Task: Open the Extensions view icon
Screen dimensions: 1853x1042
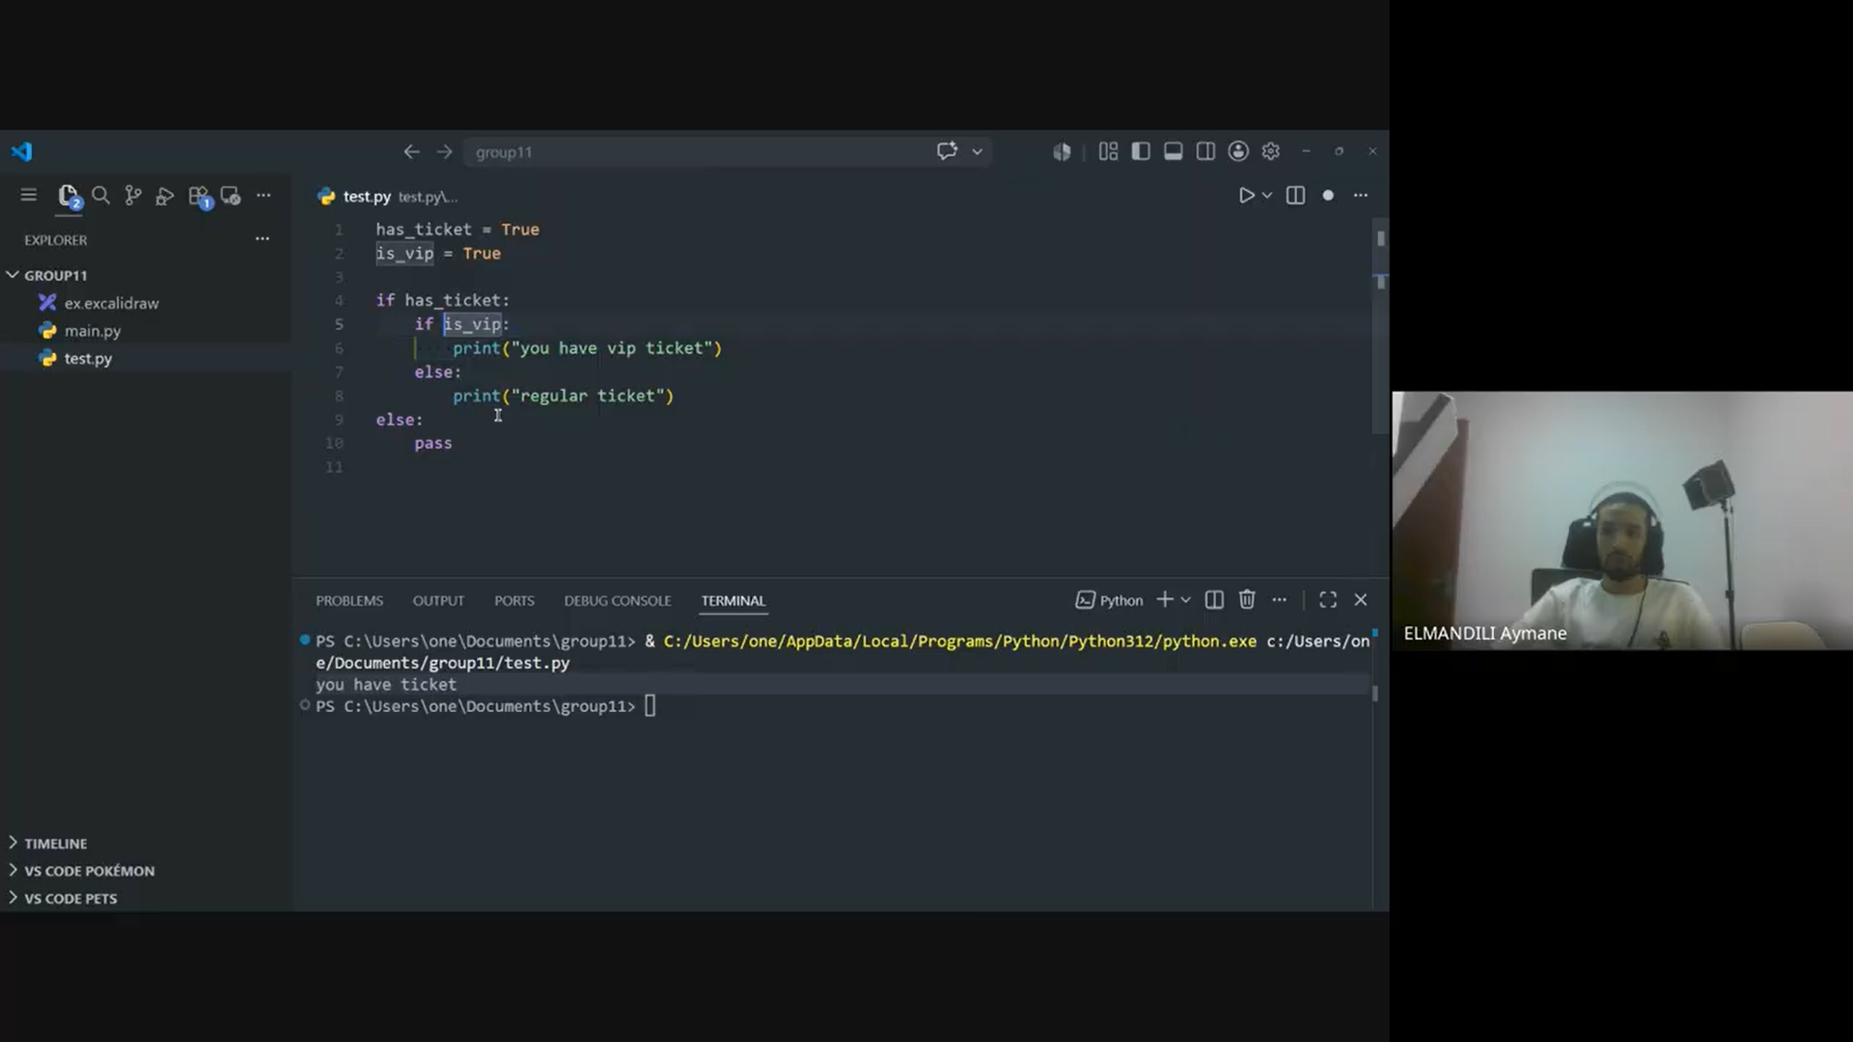Action: (200, 197)
